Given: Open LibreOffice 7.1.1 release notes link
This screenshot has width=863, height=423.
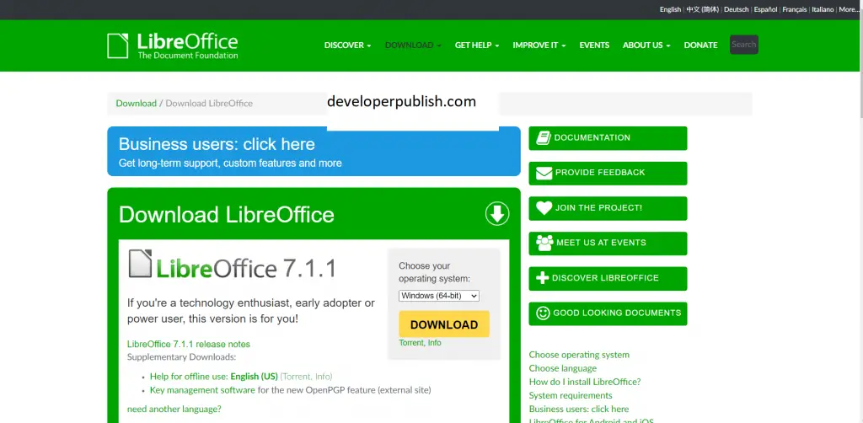Looking at the screenshot, I should coord(188,345).
